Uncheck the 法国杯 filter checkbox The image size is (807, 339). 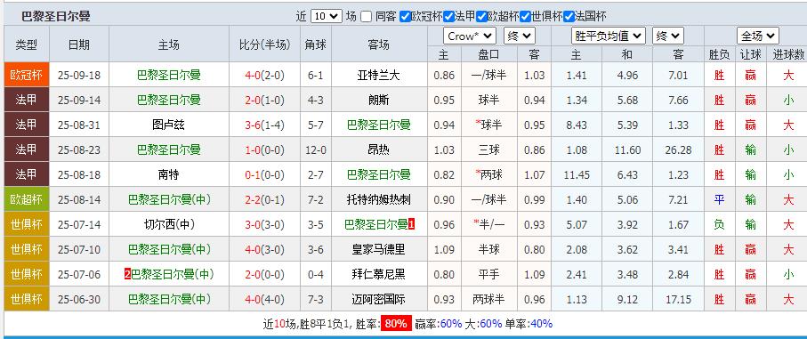tap(569, 17)
